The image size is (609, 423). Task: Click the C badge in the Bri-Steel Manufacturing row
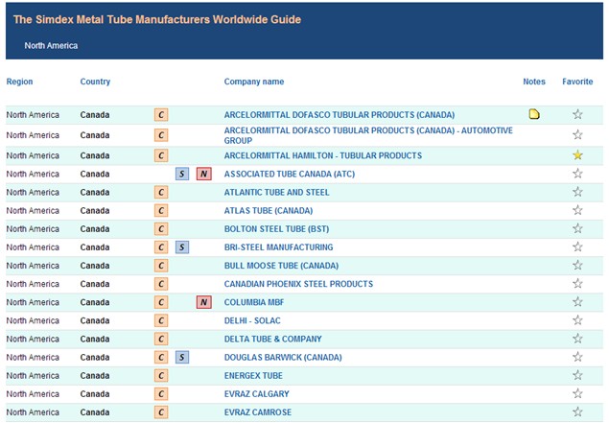point(161,247)
